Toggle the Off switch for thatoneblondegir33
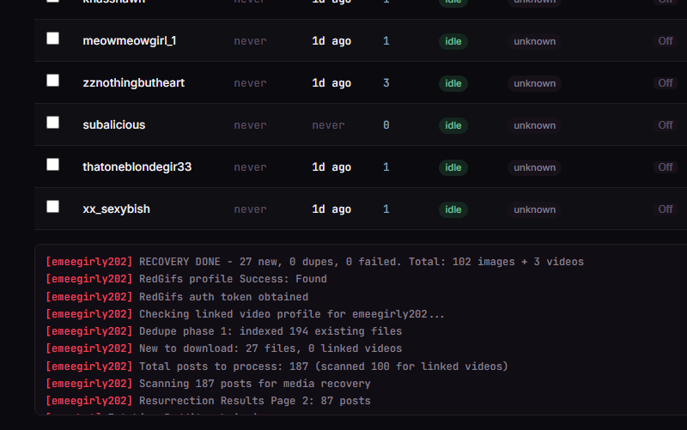 [665, 167]
